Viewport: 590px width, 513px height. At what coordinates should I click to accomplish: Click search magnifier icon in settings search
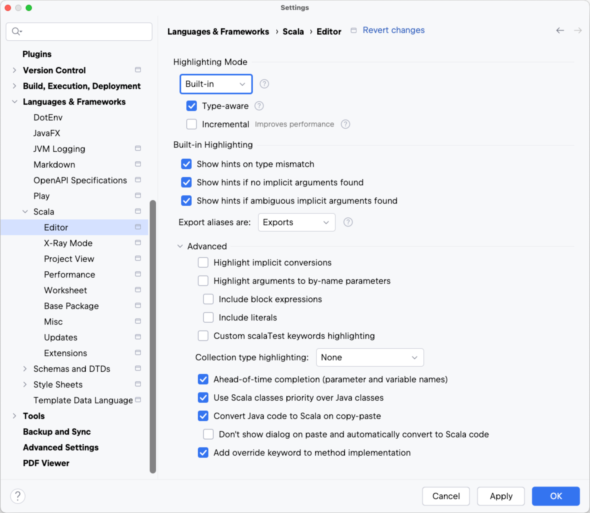[16, 31]
